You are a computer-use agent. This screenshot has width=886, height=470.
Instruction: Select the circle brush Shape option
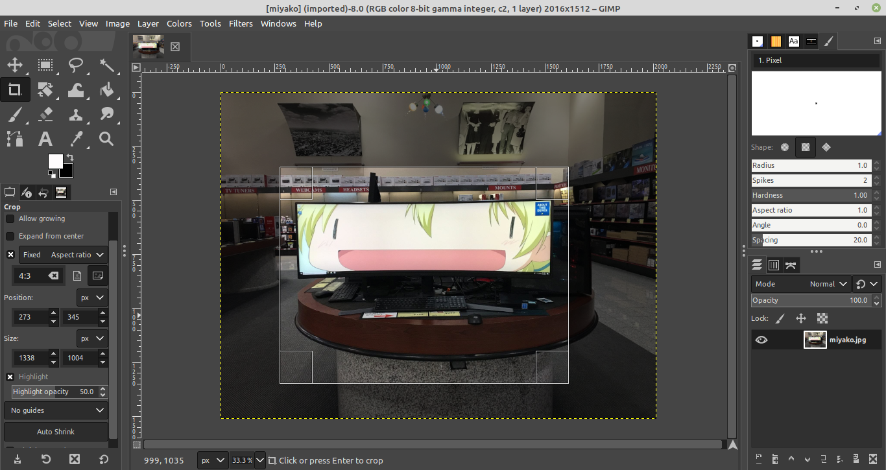(x=785, y=147)
